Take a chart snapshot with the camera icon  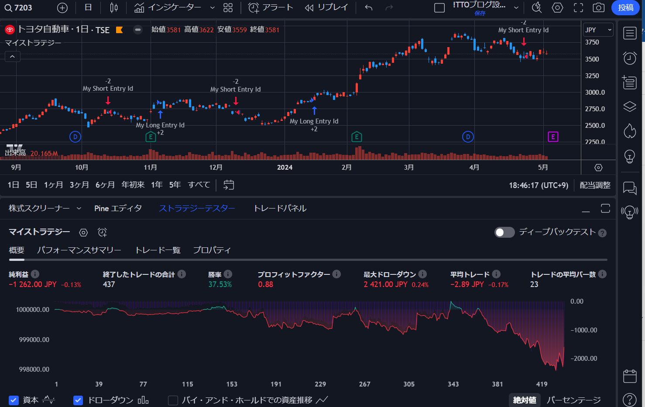(x=600, y=8)
